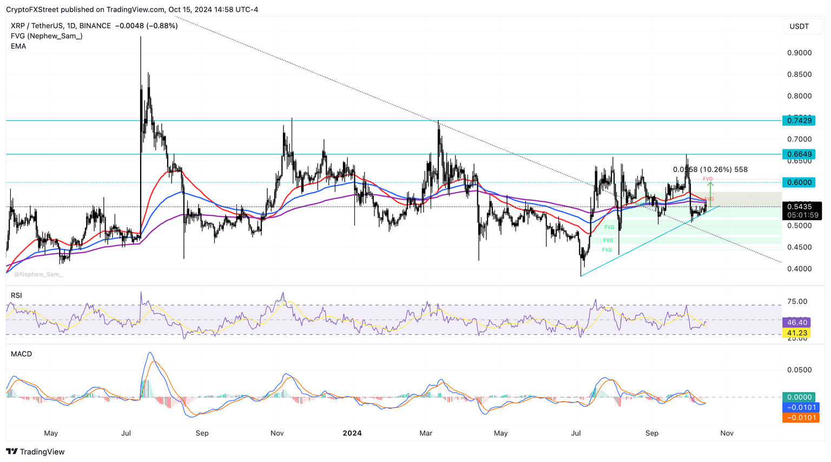The height and width of the screenshot is (462, 831).
Task: Click the orange MACD signal value tag
Action: [x=800, y=418]
